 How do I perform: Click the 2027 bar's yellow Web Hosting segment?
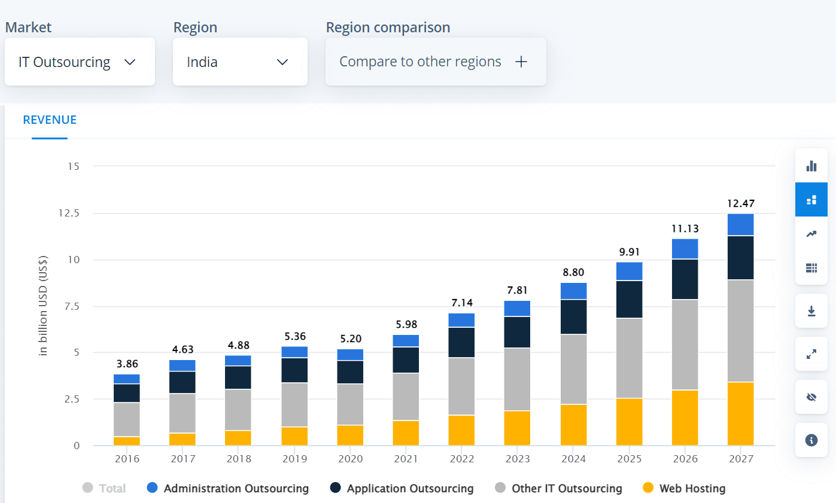point(740,413)
